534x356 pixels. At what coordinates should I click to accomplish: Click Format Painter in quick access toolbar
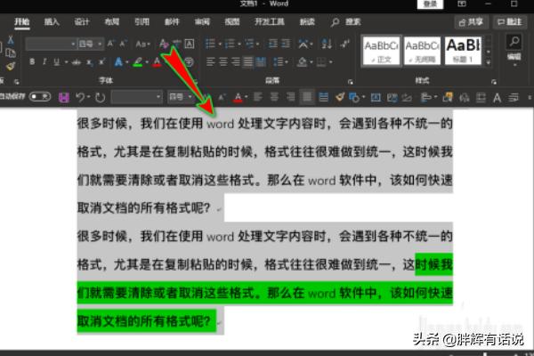[x=340, y=97]
